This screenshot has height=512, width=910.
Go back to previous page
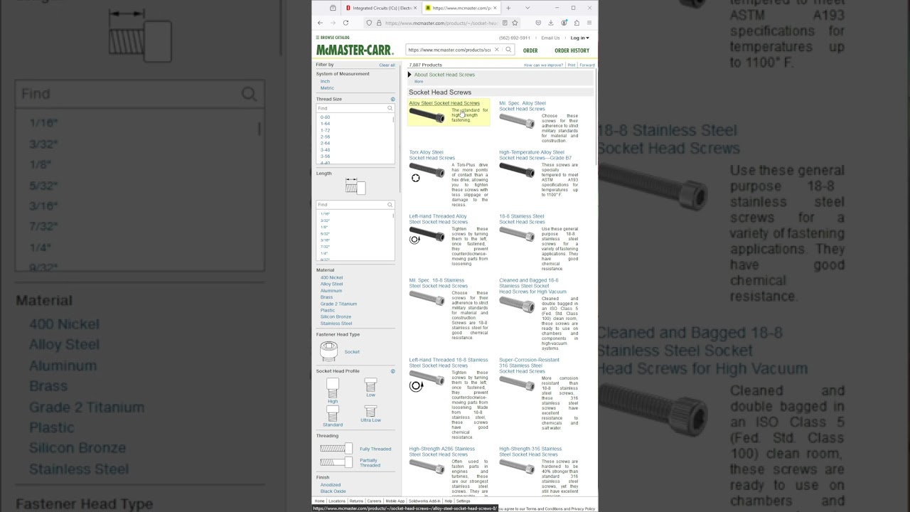320,23
